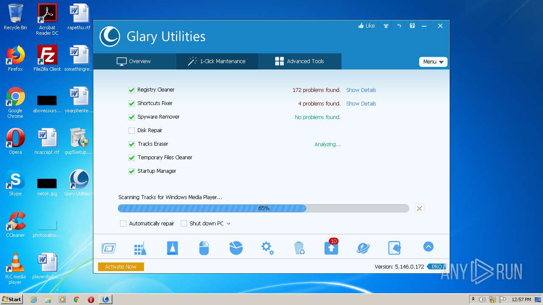Click the Version: 5.146.0.172 text

(x=399, y=266)
